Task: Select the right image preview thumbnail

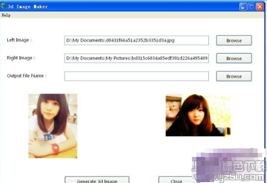Action: tap(198, 115)
